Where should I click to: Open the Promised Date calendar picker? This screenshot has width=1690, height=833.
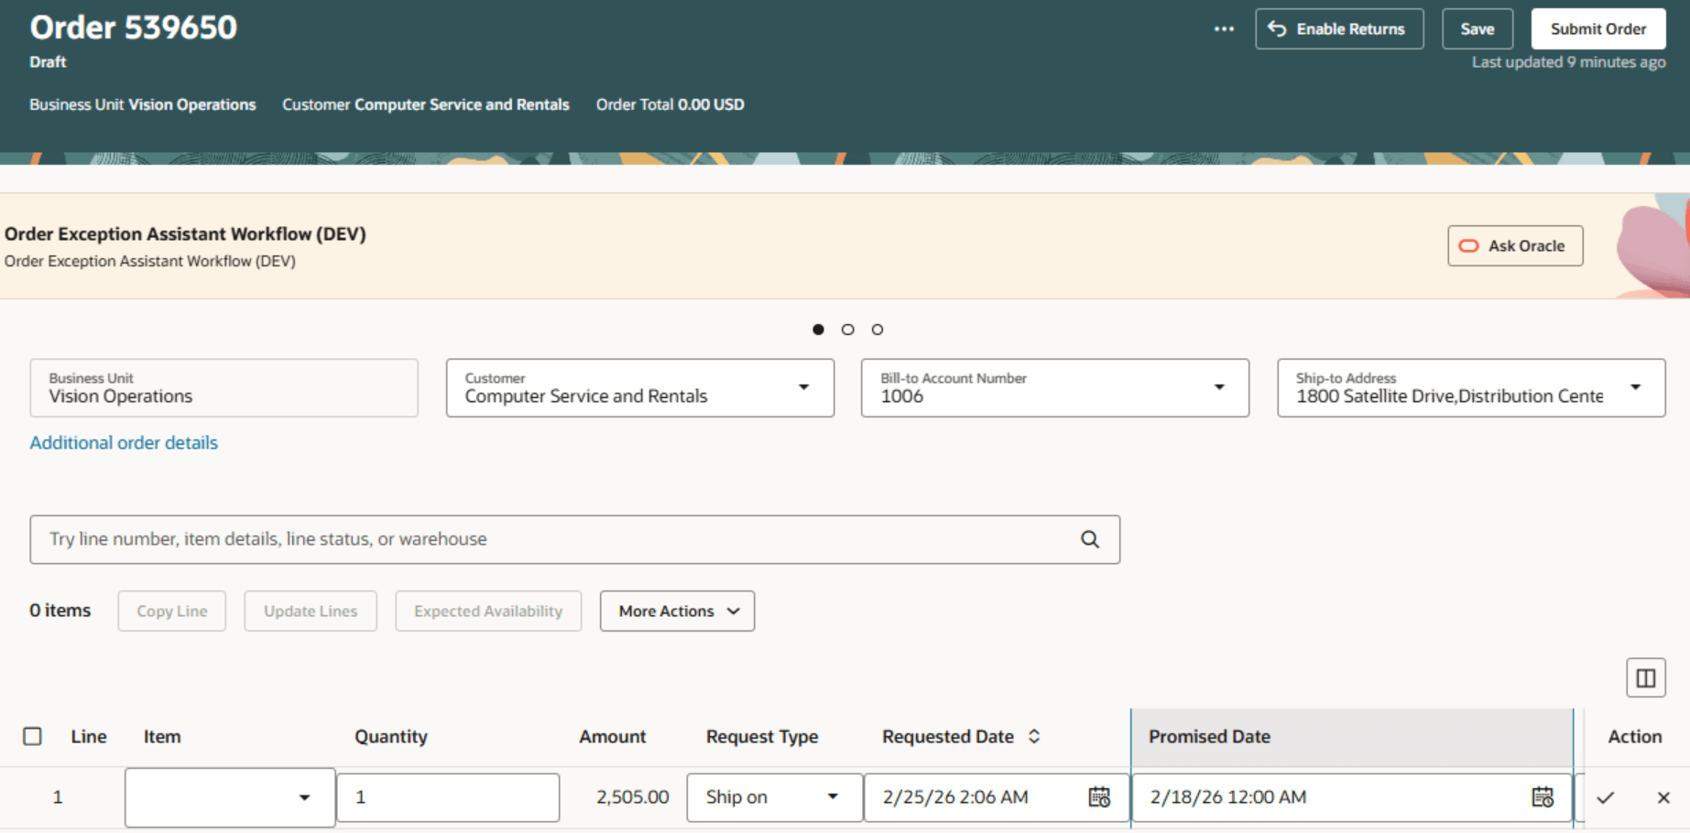(x=1543, y=797)
